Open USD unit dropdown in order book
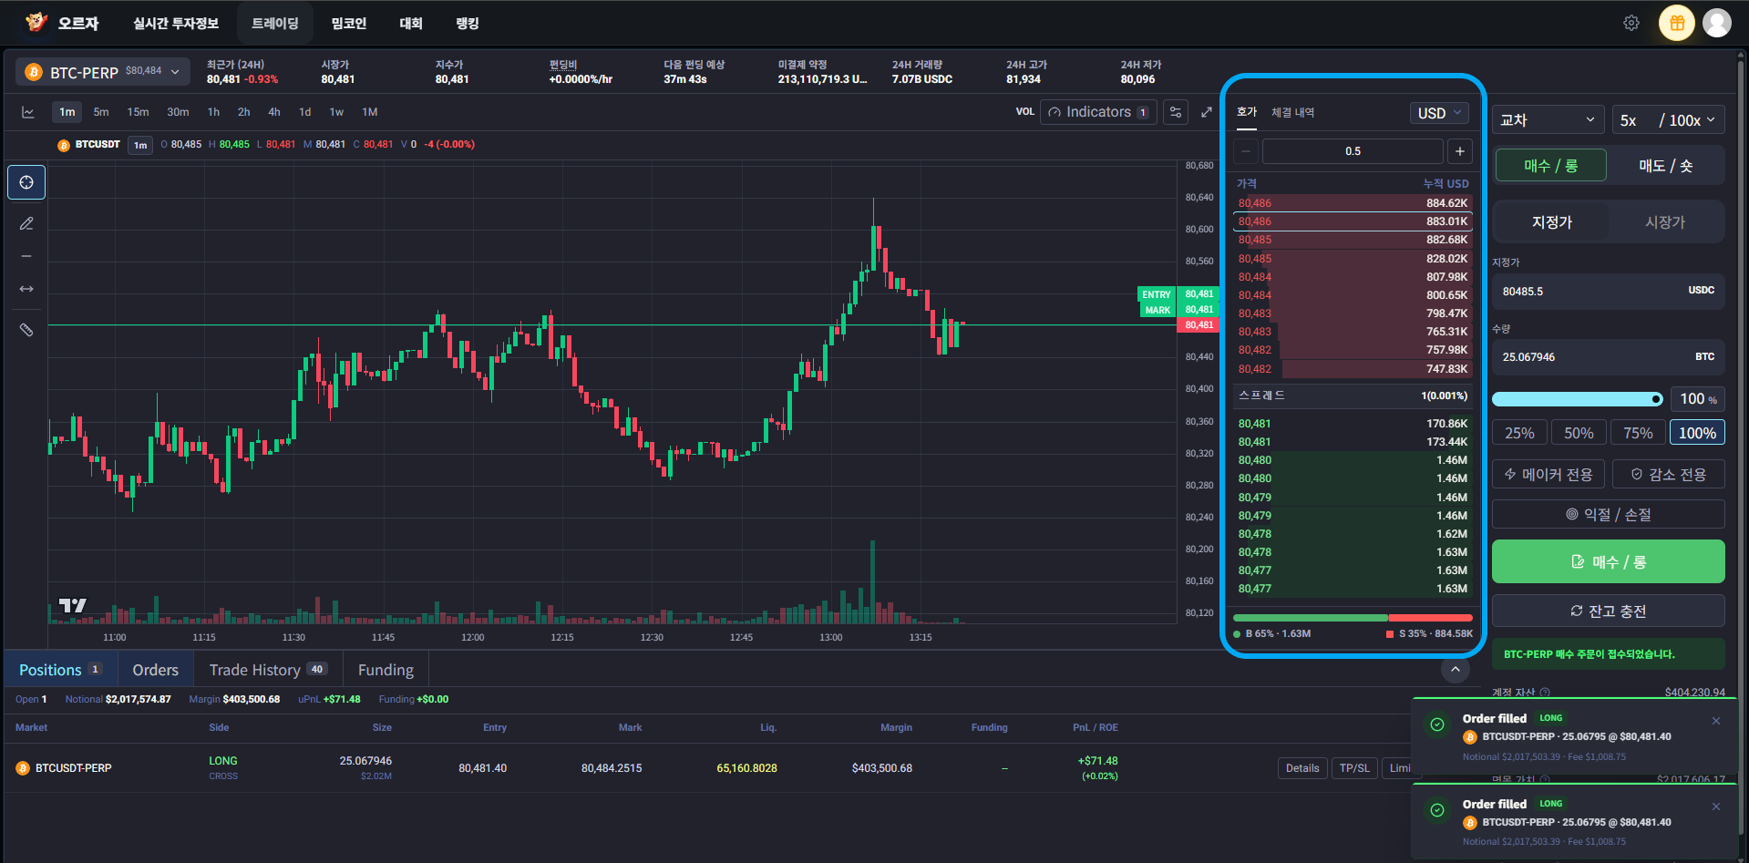The height and width of the screenshot is (863, 1749). tap(1440, 113)
